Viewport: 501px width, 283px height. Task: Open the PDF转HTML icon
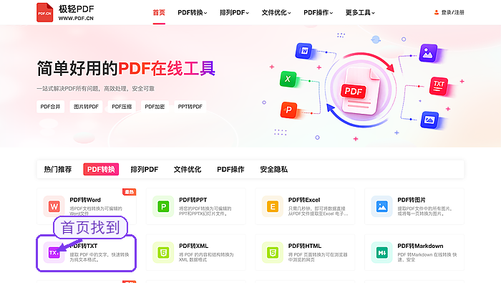273,253
